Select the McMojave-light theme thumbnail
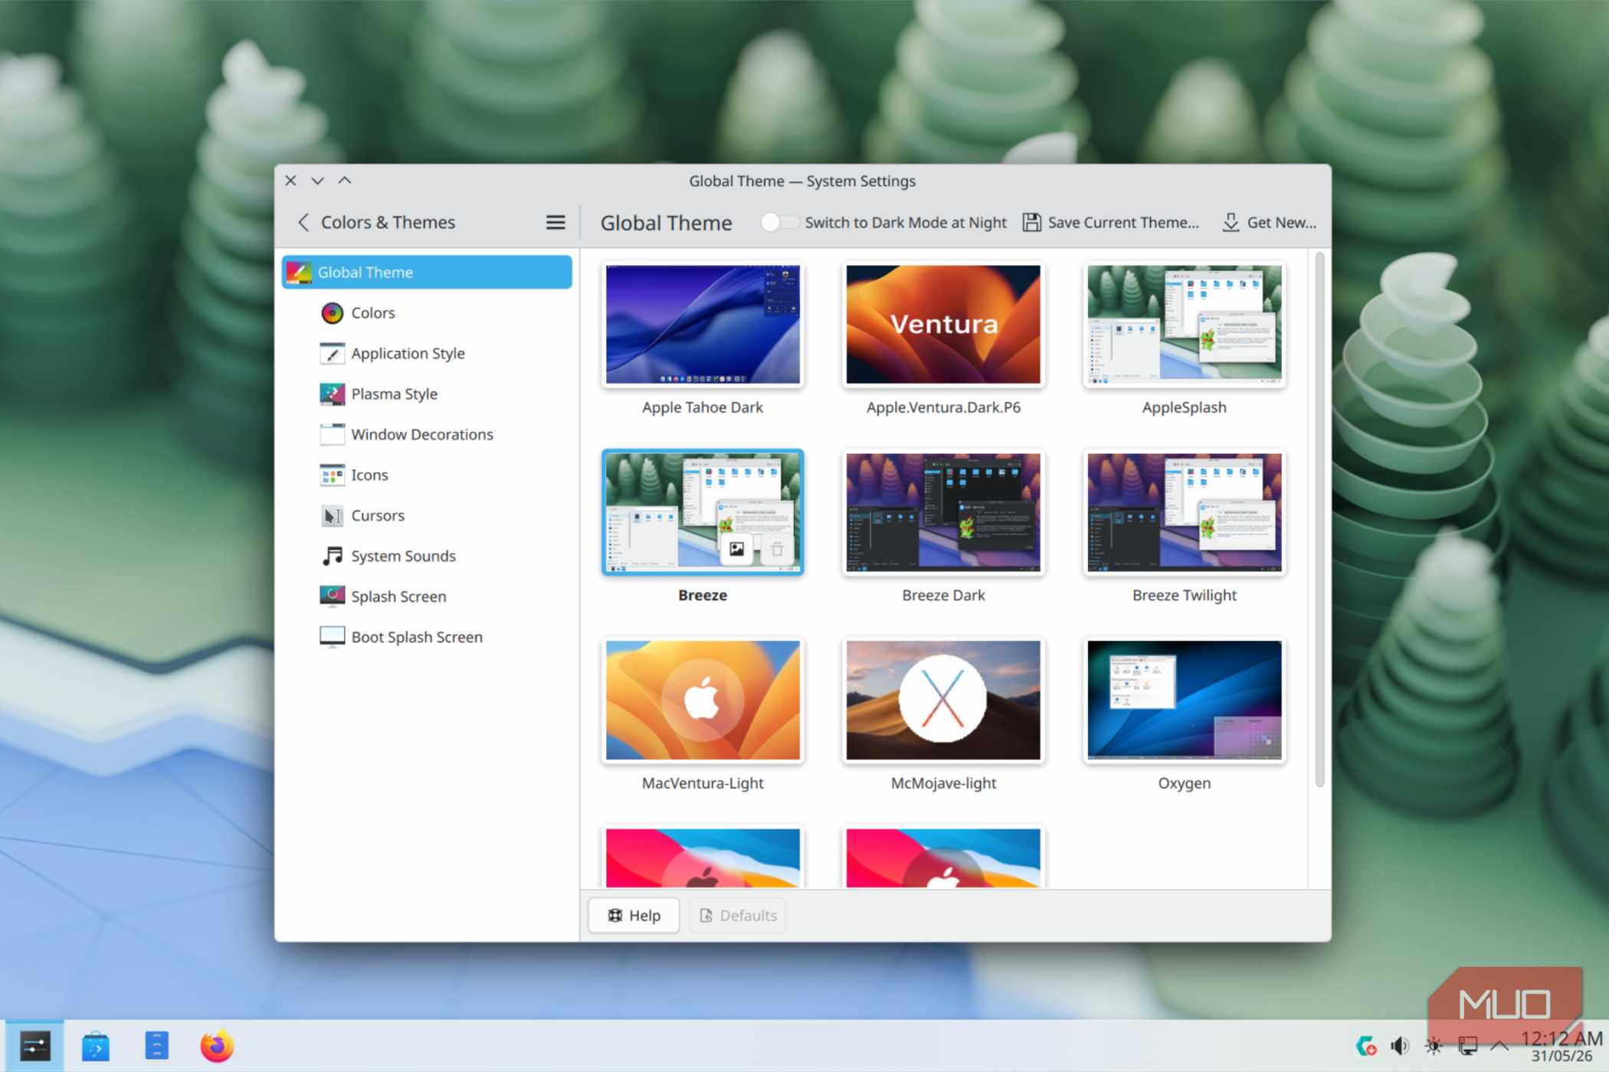Screen dimensions: 1609x1072 (943, 701)
